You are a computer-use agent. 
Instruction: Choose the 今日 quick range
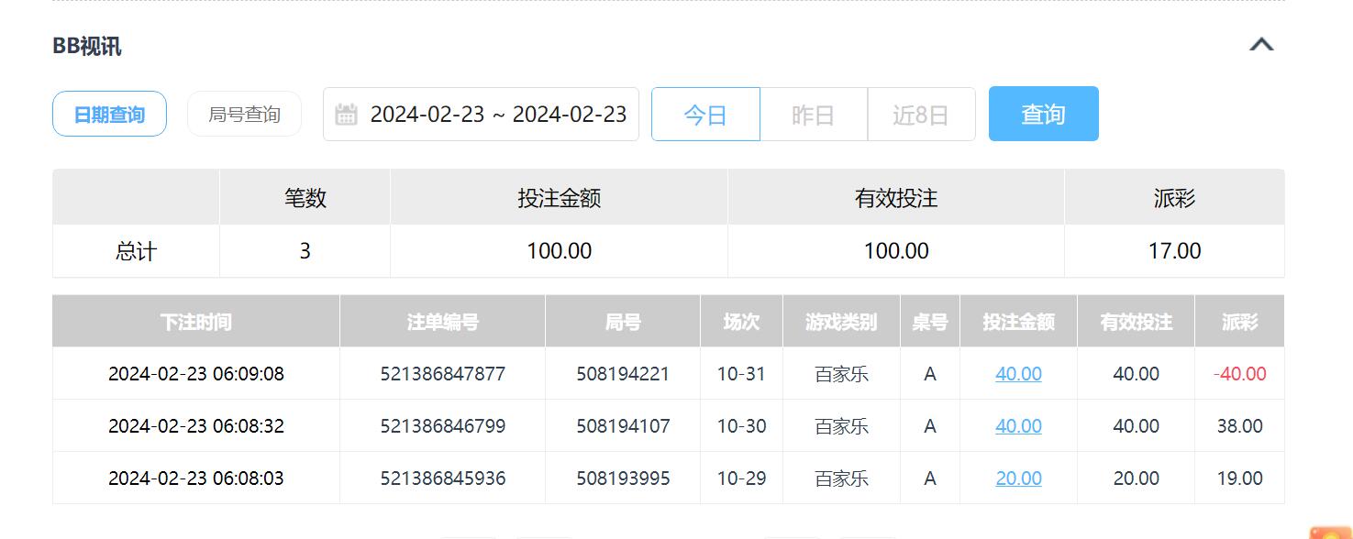tap(705, 115)
